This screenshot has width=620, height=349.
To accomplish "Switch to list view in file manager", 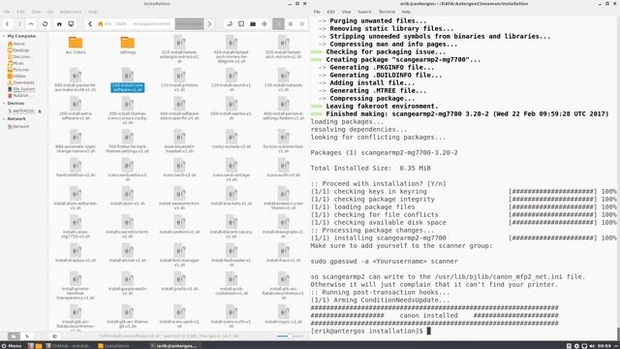I will pyautogui.click(x=291, y=23).
